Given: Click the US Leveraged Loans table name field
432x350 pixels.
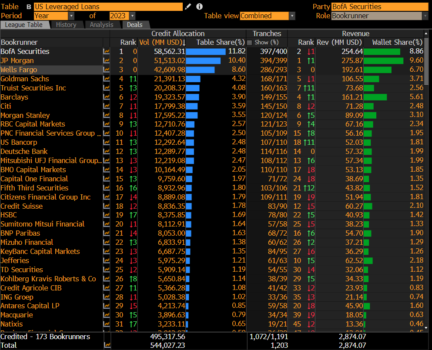Looking at the screenshot, I should [x=108, y=7].
